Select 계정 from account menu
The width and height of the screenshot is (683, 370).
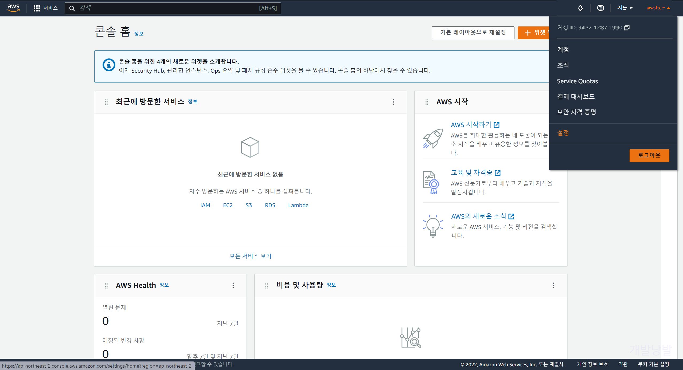coord(563,49)
